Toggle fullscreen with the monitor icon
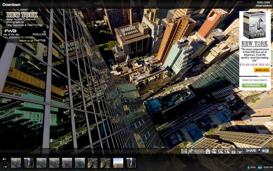This screenshot has height=171, width=273. tap(240, 151)
